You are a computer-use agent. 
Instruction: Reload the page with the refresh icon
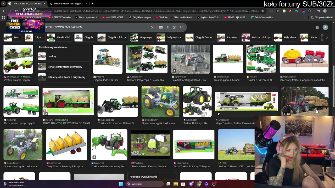16,11
